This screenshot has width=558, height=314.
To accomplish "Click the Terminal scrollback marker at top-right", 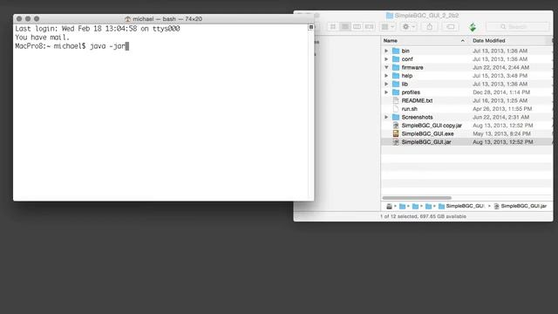I will point(310,27).
